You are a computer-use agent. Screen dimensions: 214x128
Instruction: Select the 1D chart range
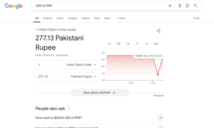tap(109, 44)
